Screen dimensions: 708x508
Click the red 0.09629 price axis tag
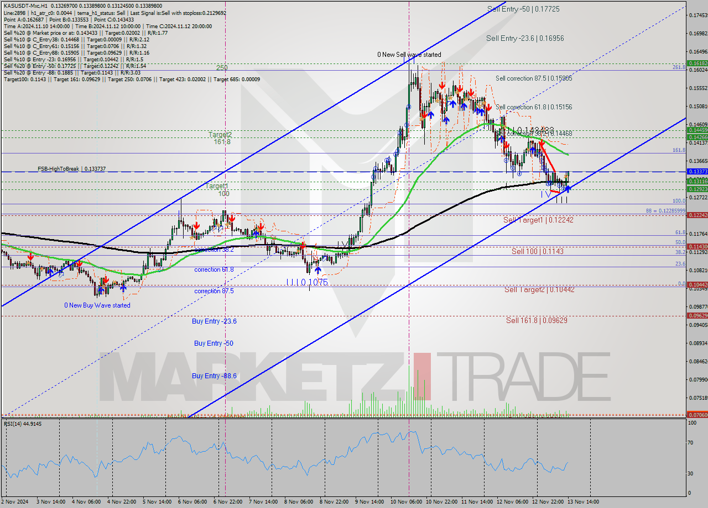tap(697, 315)
